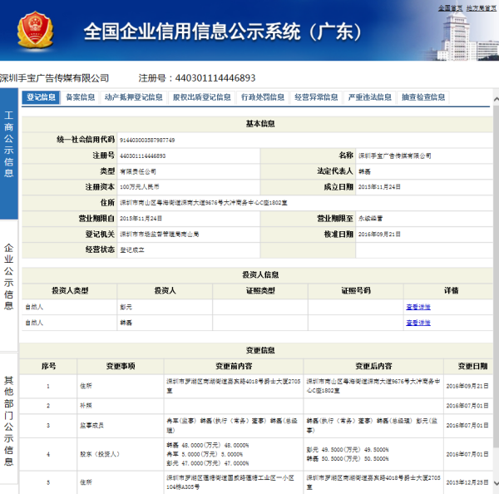This screenshot has height=494, width=499.
Task: Click the scrollbar down arrow
Action: pos(496,483)
